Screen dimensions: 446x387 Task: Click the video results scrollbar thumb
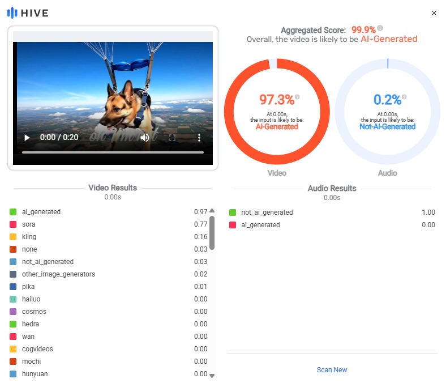click(x=212, y=233)
